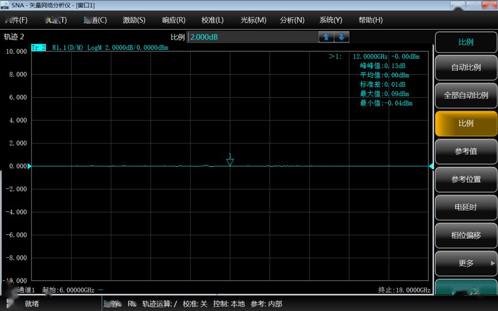The width and height of the screenshot is (498, 311).
Task: Open the 光标(M) menu
Action: [x=253, y=20]
